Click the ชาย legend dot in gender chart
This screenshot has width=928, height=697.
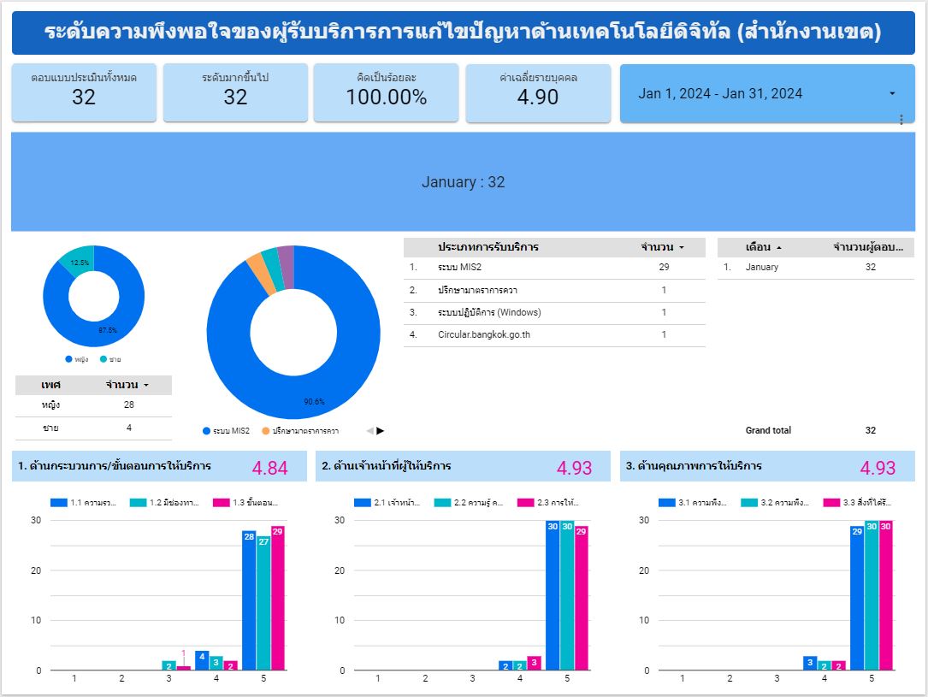click(103, 359)
